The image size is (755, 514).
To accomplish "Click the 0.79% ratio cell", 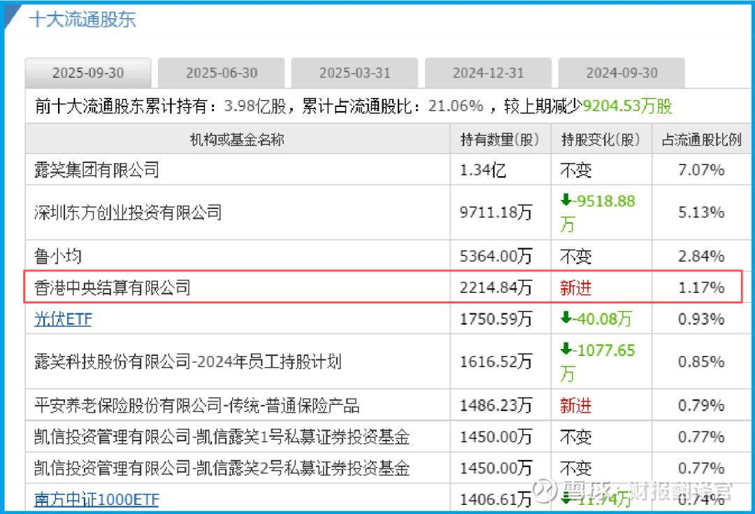I will point(702,406).
